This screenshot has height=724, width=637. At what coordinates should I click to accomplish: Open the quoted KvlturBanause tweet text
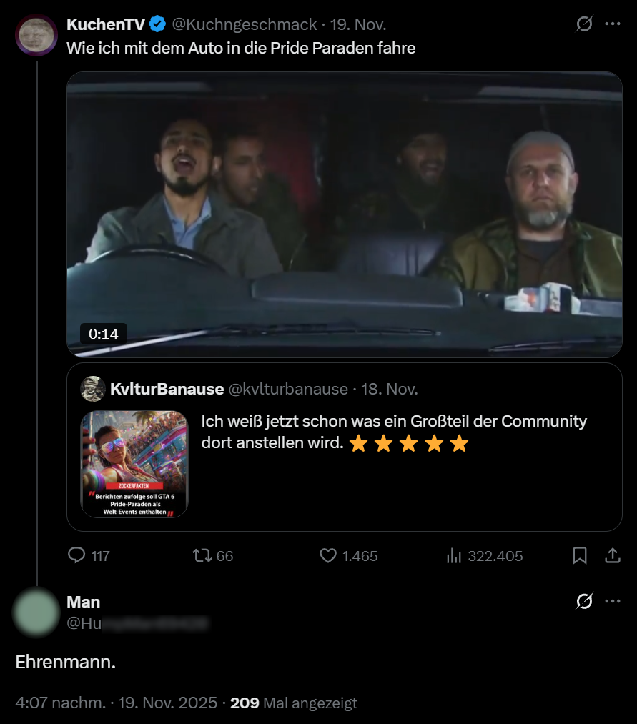click(x=394, y=432)
